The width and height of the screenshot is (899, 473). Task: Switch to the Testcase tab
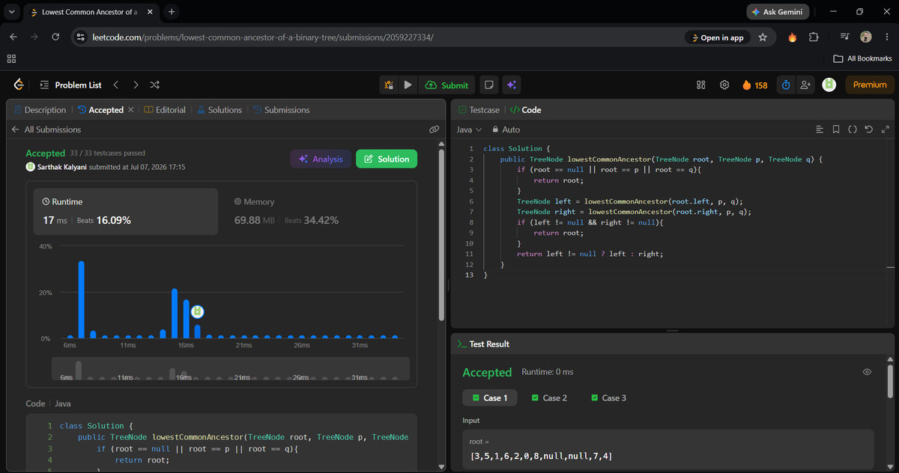[479, 110]
